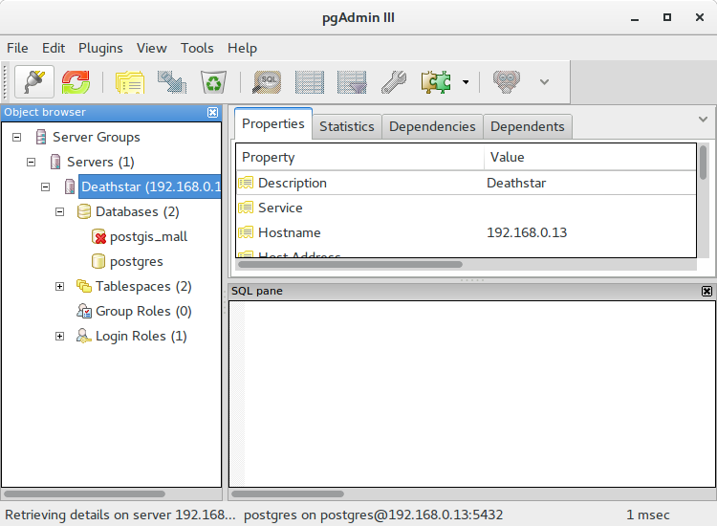Open the tab list chevron beside Dependents
This screenshot has height=526, width=717.
tap(704, 120)
